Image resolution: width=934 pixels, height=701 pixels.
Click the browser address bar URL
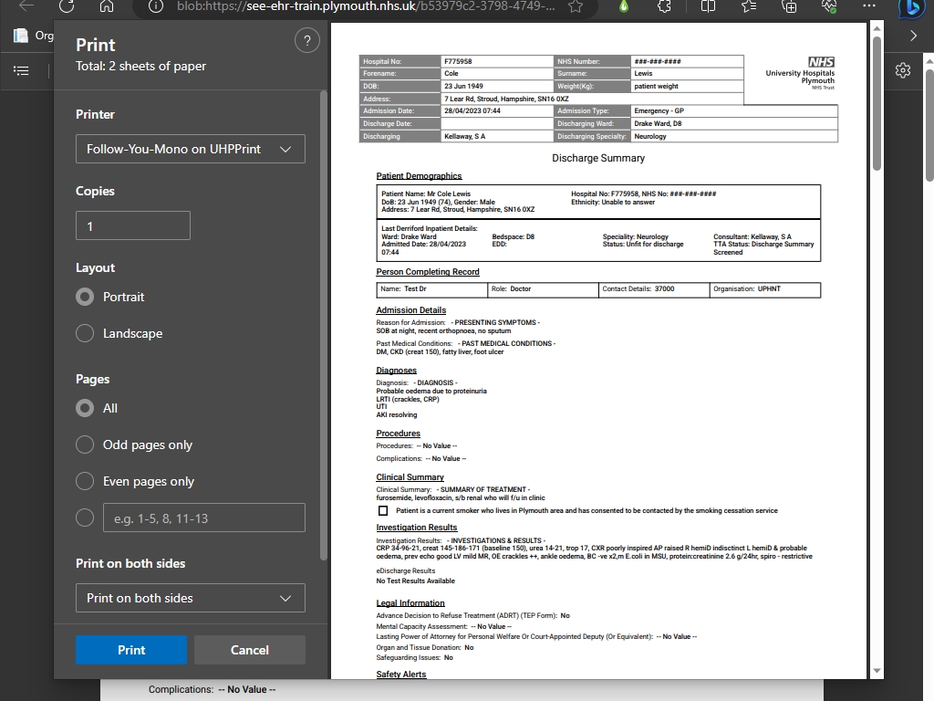point(366,6)
